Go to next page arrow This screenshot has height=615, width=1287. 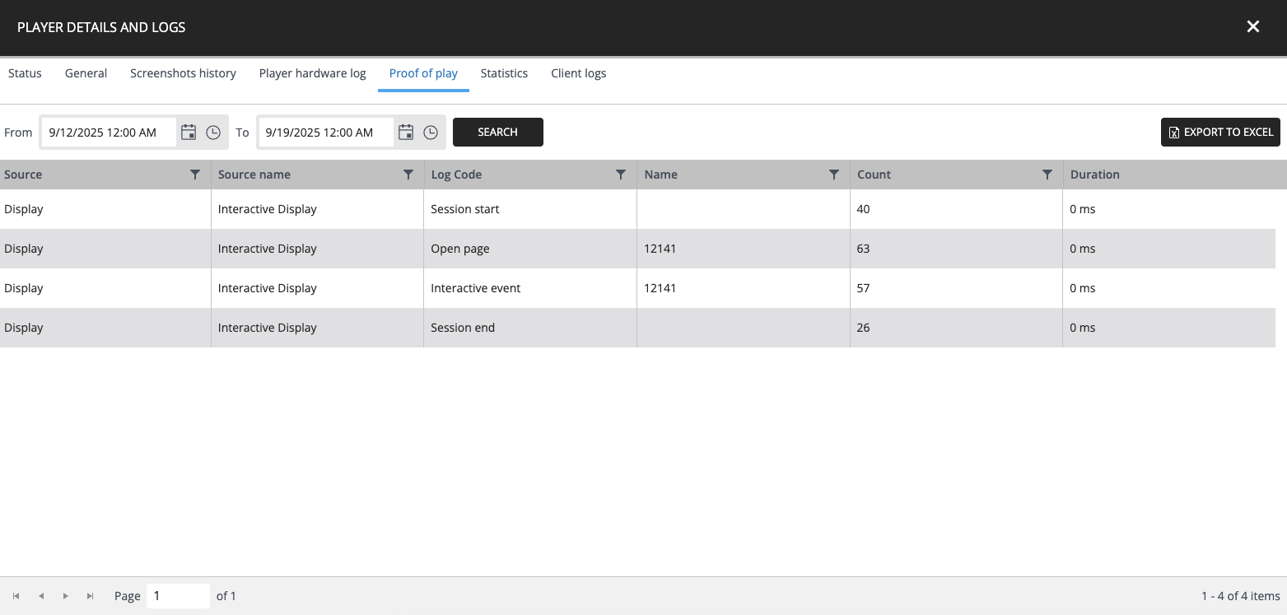click(x=65, y=596)
